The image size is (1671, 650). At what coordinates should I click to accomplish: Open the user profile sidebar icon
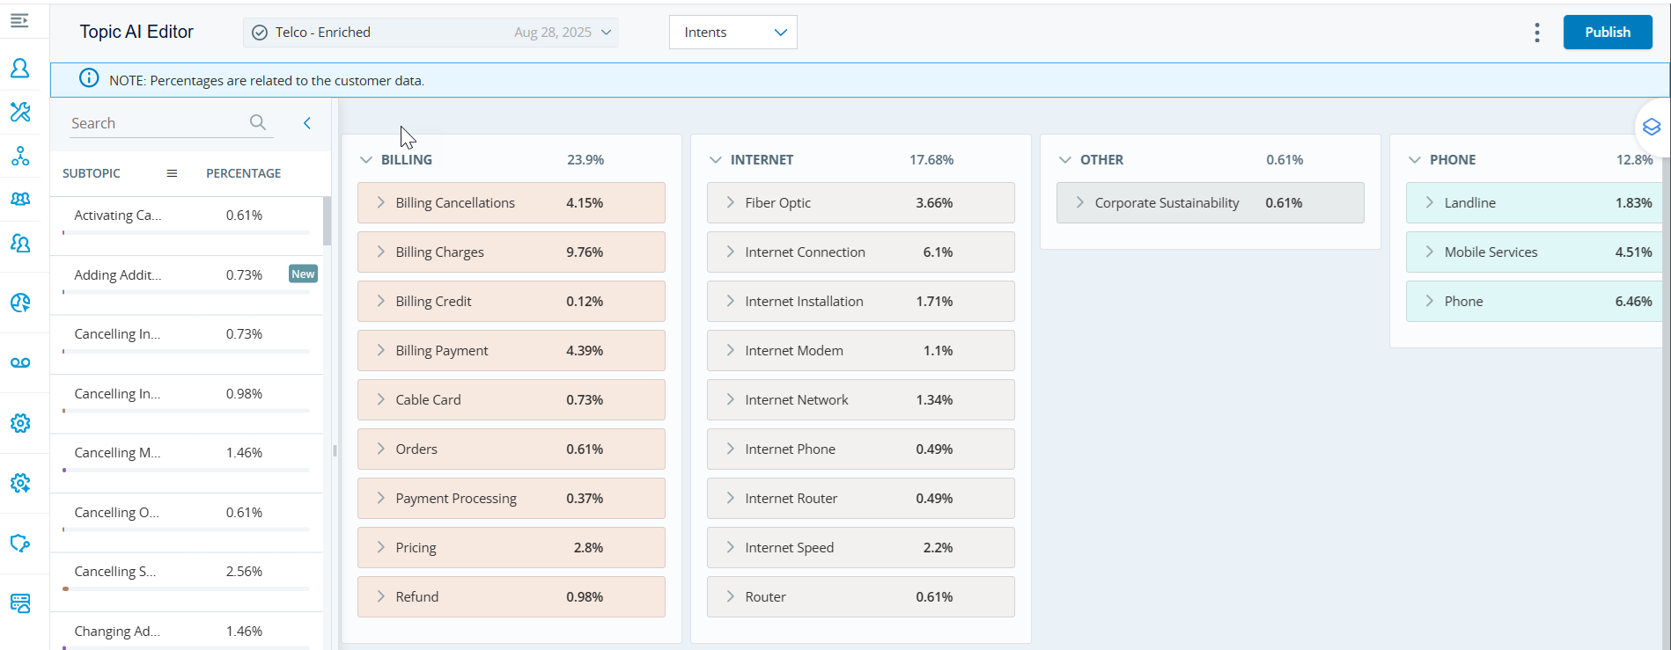coord(19,69)
